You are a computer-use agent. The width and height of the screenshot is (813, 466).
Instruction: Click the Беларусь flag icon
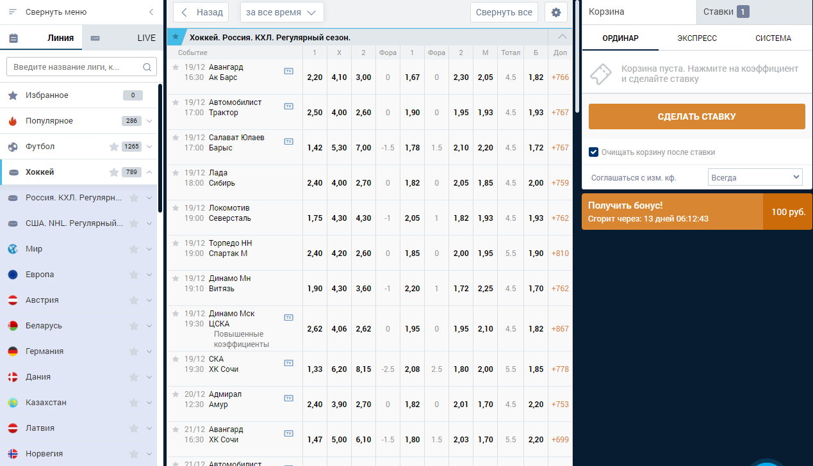point(13,326)
